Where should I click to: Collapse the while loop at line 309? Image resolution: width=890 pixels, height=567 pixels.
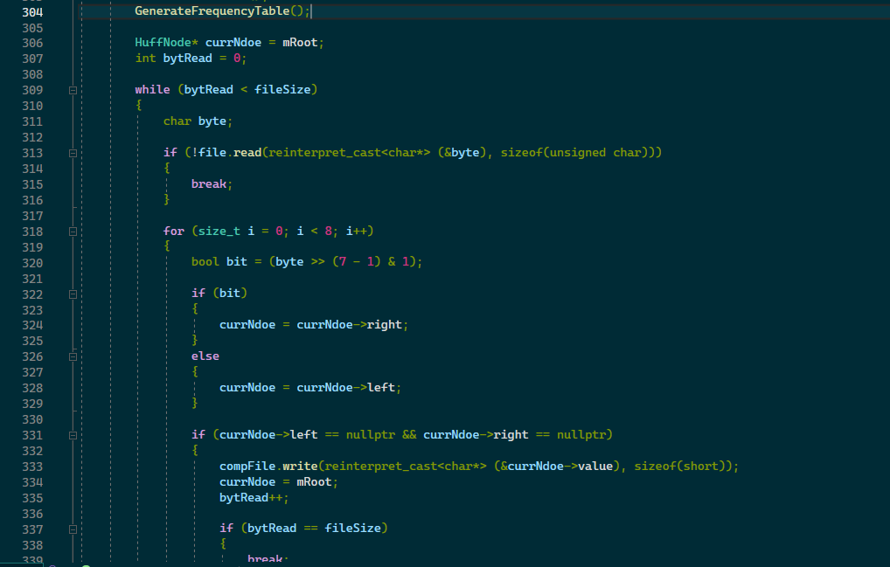tap(73, 88)
